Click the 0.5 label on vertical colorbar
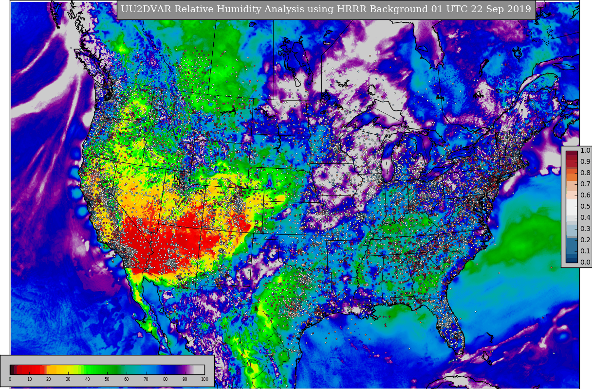592x389 pixels. pos(585,207)
